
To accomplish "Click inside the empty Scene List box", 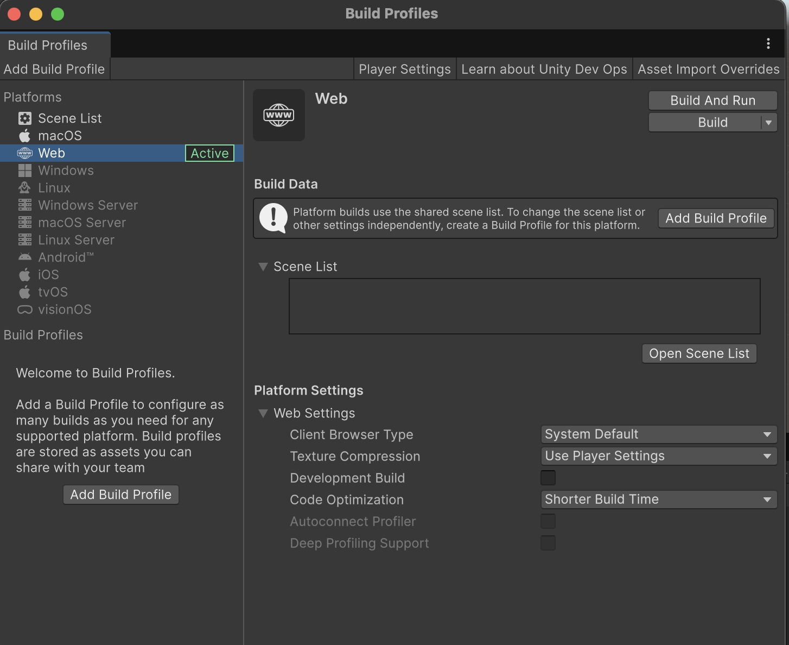I will (525, 306).
